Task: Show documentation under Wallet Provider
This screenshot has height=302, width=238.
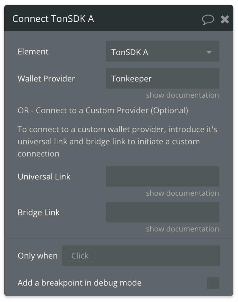Action: [x=182, y=95]
